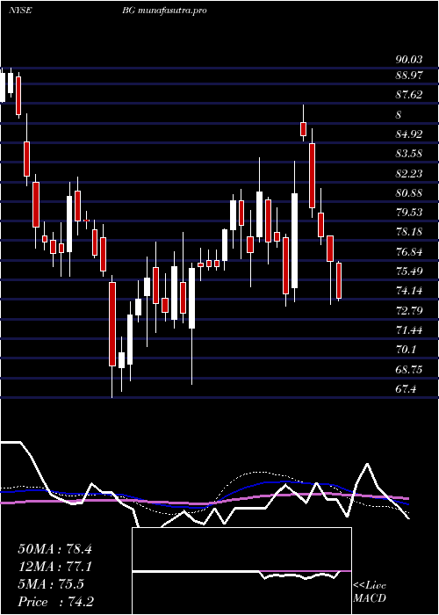Select the 75.49 price axis label

pyautogui.click(x=409, y=271)
